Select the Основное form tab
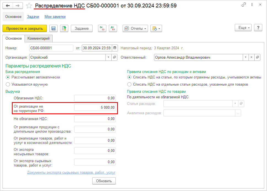The width and height of the screenshot is (267, 191). coord(14,39)
